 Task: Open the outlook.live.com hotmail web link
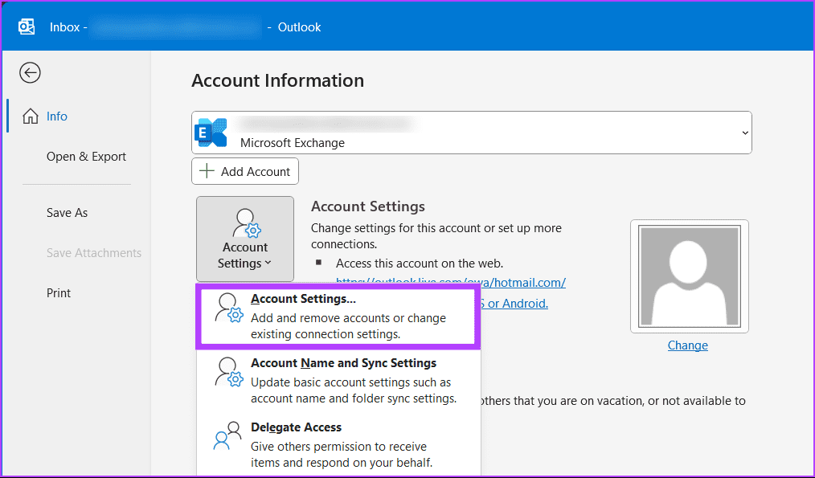tap(451, 283)
